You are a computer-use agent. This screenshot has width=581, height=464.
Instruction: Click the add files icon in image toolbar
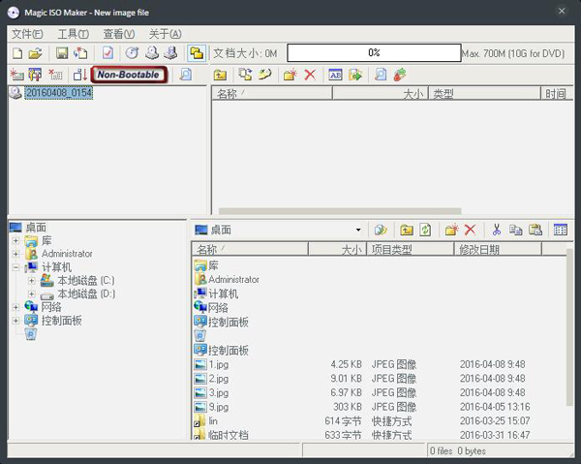pyautogui.click(x=245, y=75)
